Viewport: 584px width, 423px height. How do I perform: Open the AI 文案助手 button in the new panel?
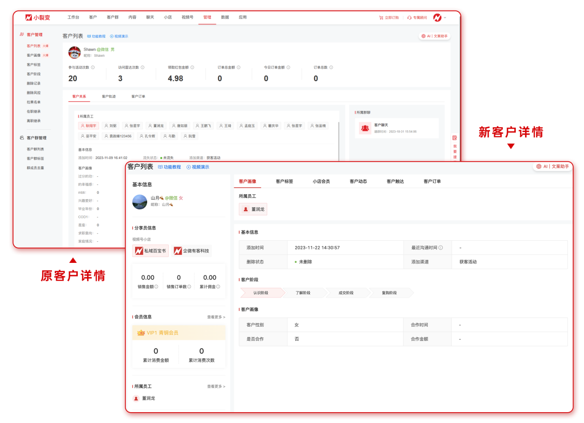552,167
